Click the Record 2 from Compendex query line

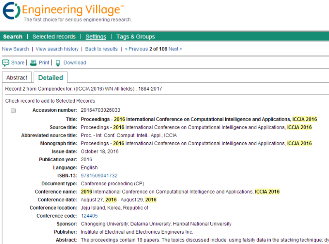[83, 89]
